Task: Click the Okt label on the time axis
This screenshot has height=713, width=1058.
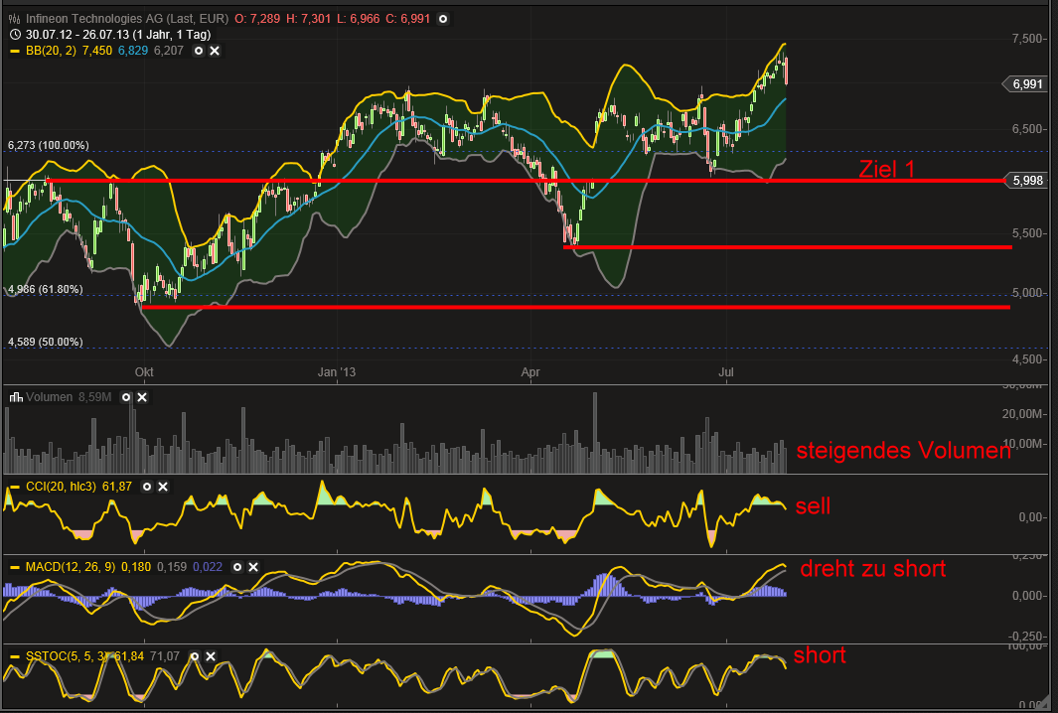Action: tap(144, 372)
